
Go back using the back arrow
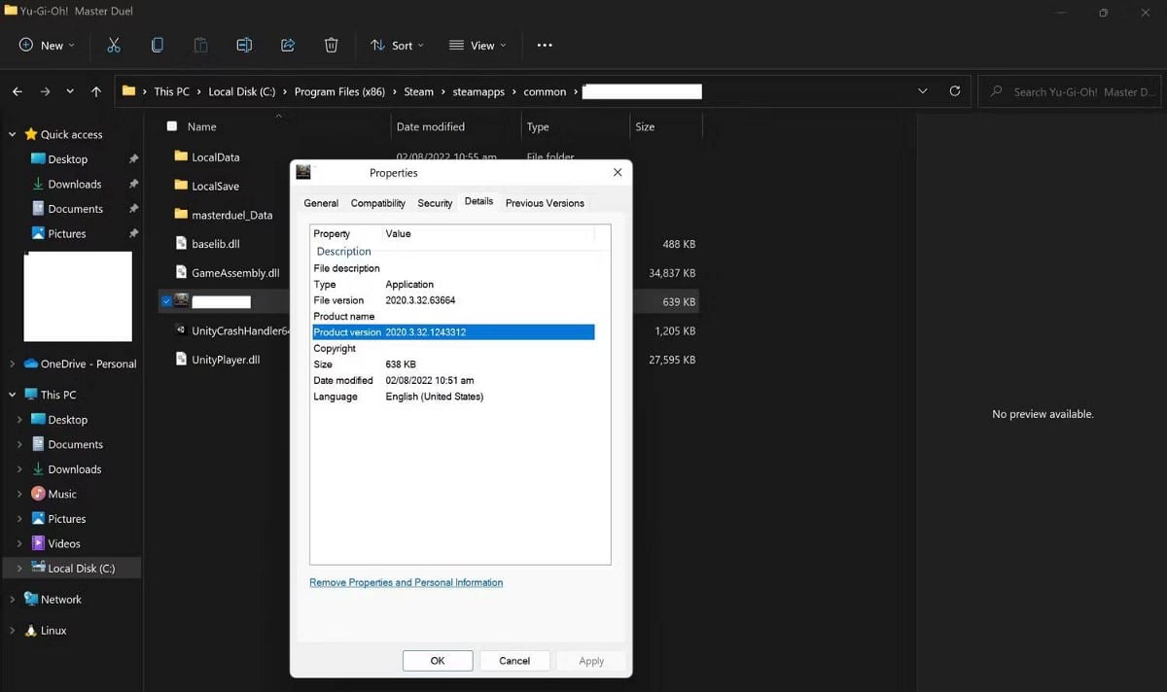tap(17, 91)
